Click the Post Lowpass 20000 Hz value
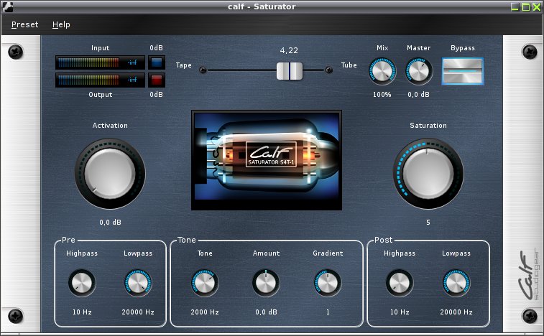The width and height of the screenshot is (544, 336). [x=456, y=312]
